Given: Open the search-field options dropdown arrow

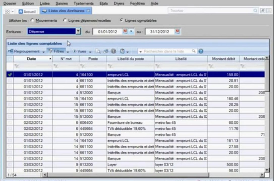Looking at the screenshot, I should (140, 52).
